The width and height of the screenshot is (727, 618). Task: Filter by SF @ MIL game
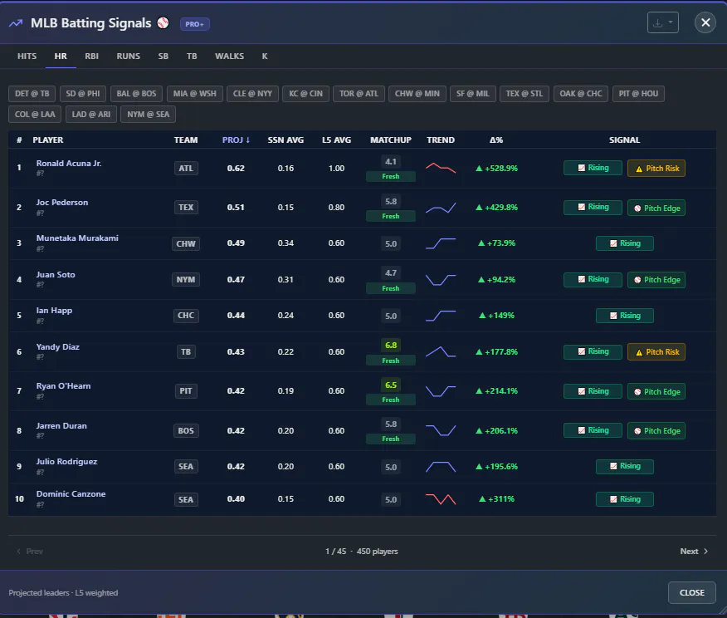coord(473,94)
